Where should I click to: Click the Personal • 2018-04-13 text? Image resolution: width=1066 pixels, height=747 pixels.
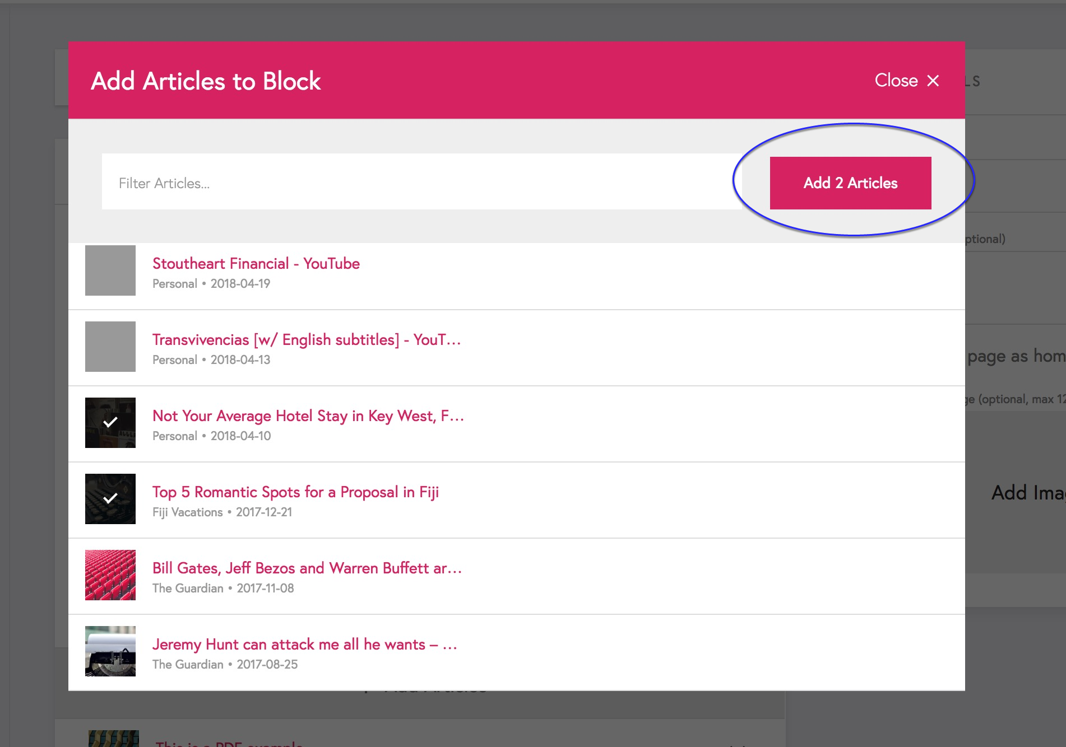point(211,360)
